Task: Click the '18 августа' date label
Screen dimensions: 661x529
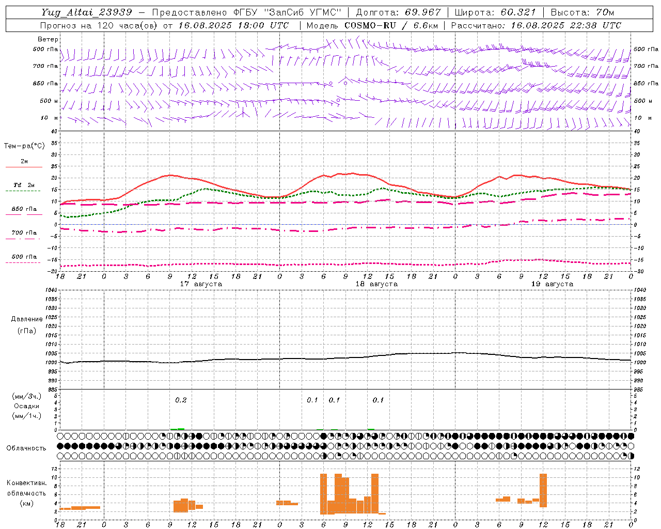Action: (x=376, y=284)
